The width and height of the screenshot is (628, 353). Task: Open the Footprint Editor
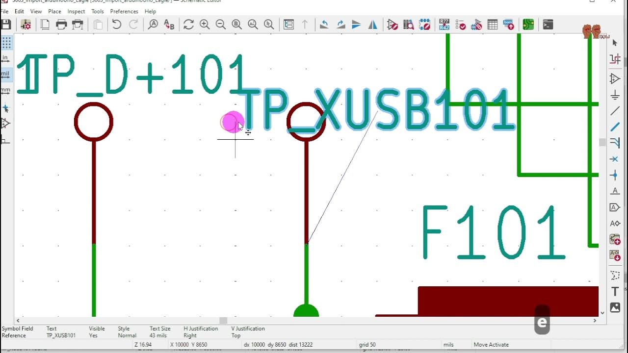[425, 25]
